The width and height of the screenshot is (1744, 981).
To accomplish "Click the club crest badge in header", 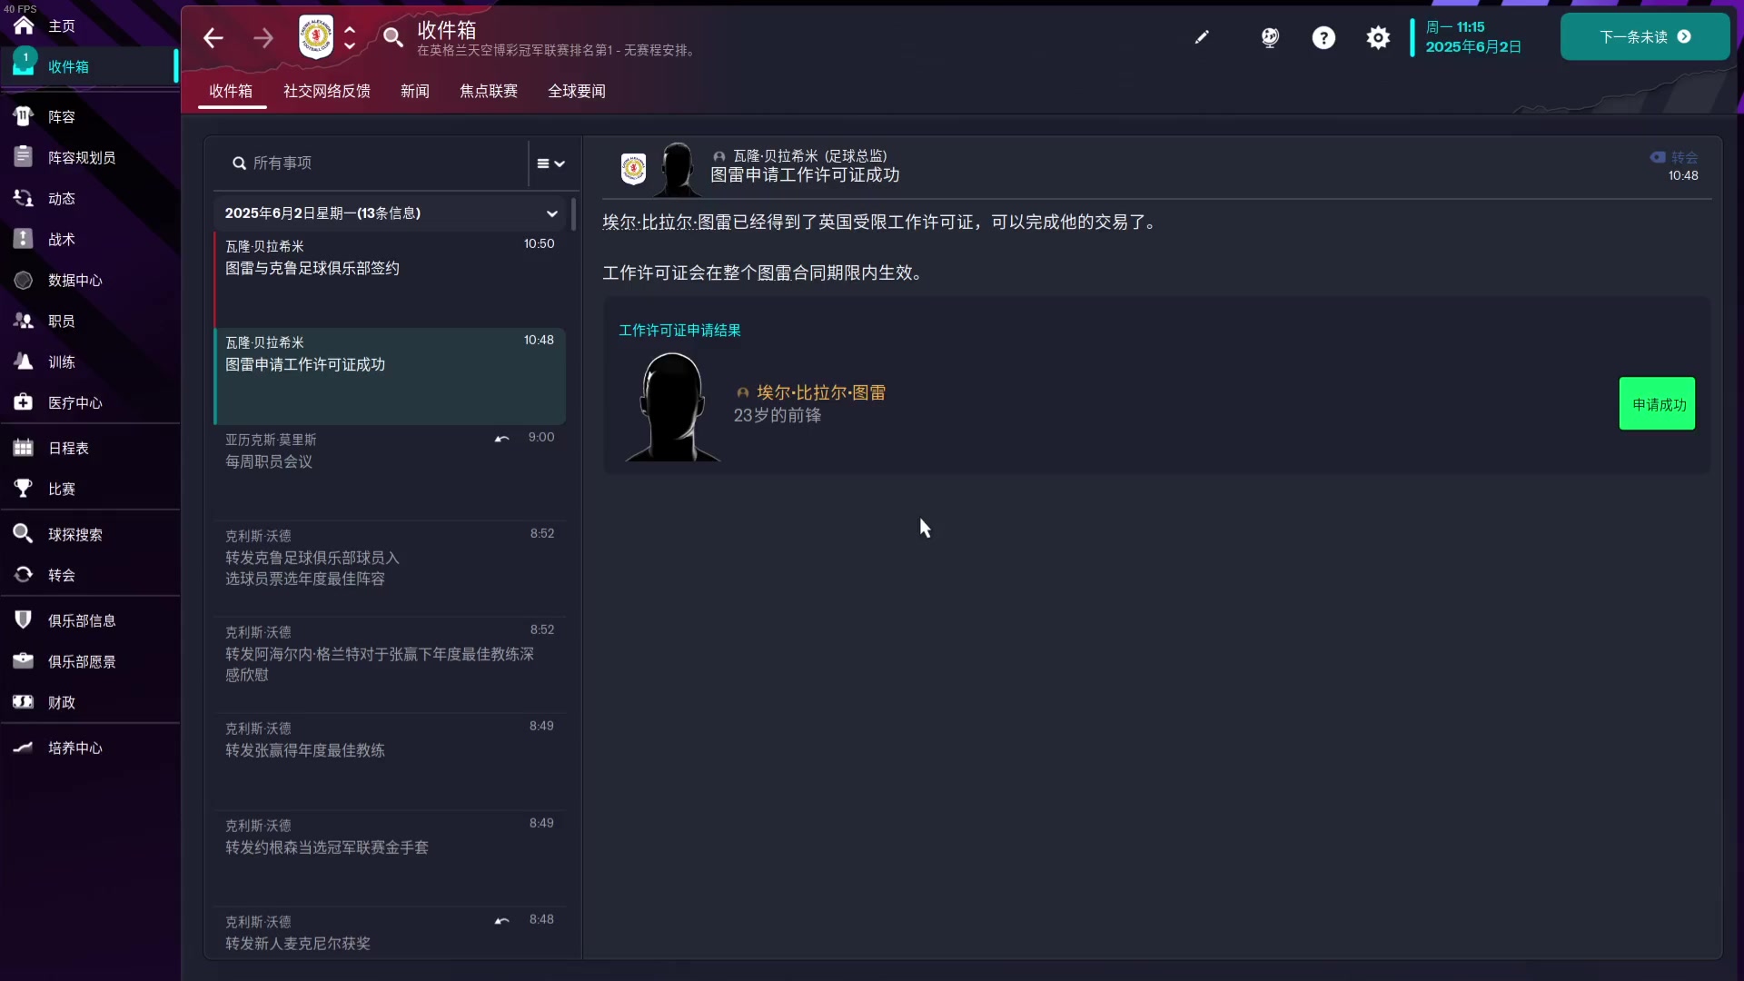I will [316, 37].
